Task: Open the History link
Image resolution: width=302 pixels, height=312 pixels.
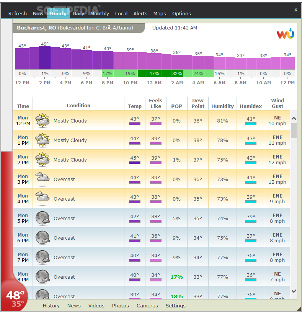Action: tap(51, 305)
